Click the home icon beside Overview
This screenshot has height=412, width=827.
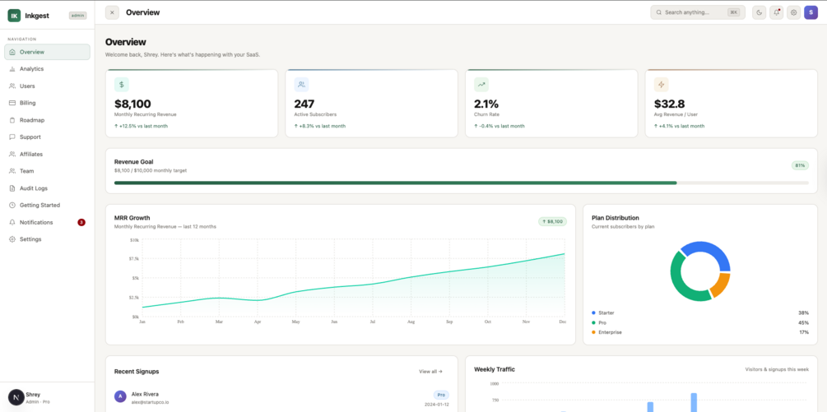click(12, 52)
